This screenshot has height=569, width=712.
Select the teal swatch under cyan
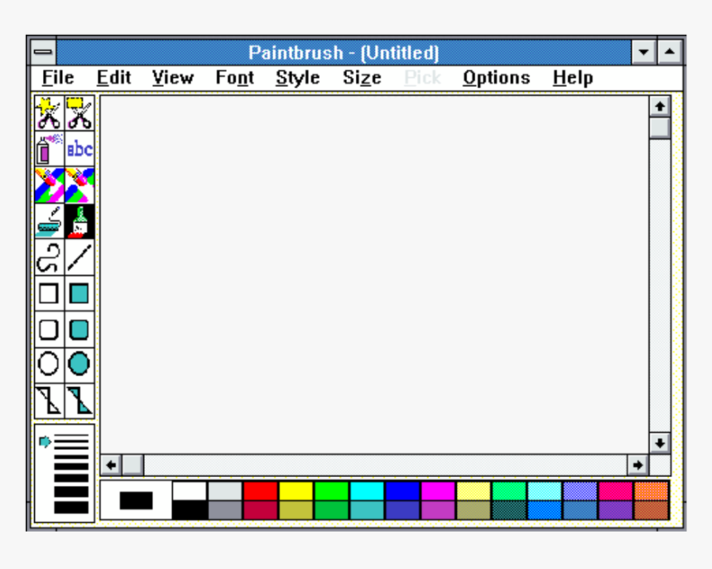367,510
